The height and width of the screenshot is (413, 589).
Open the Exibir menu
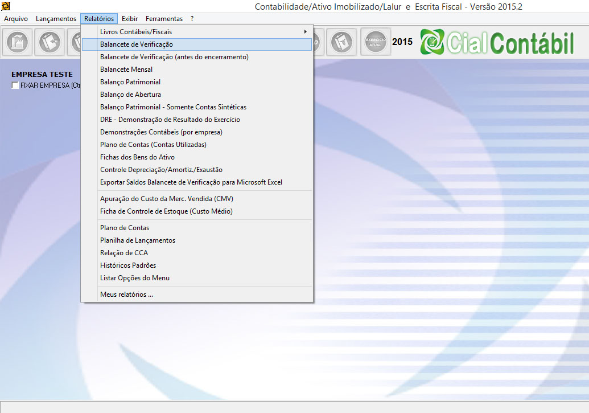130,19
